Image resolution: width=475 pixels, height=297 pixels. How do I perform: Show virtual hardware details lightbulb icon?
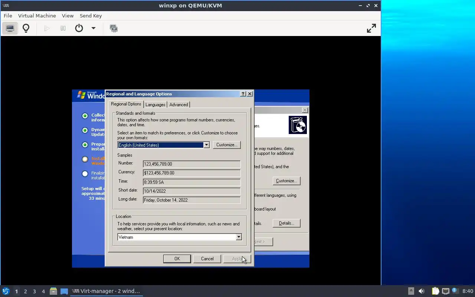pos(26,28)
